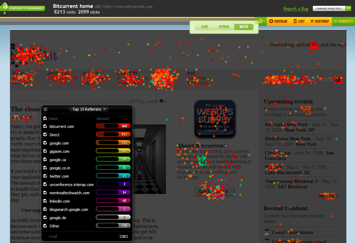
Task: Switch to Overlay view
Action: point(278,21)
